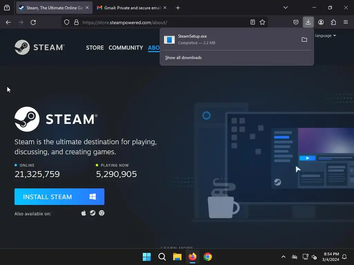Switch to the Gmail browser tab

tap(132, 8)
